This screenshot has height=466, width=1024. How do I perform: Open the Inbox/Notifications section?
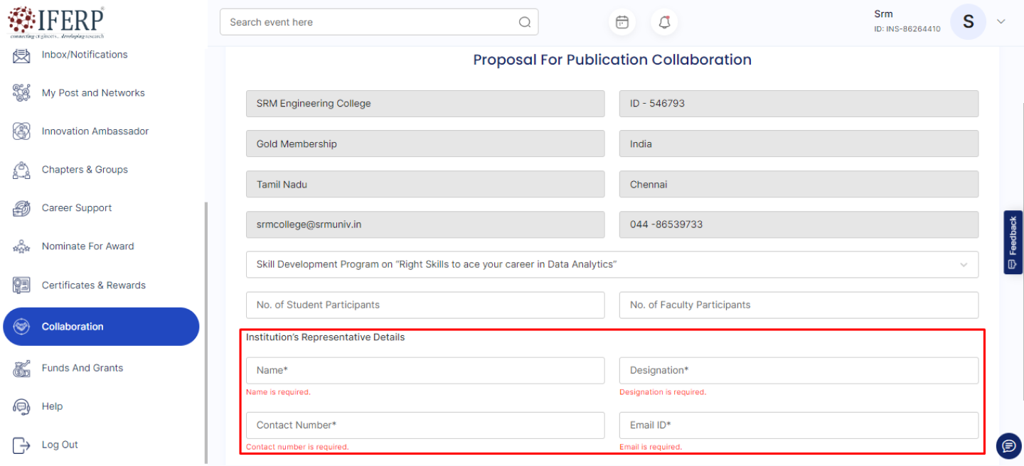tap(21, 54)
